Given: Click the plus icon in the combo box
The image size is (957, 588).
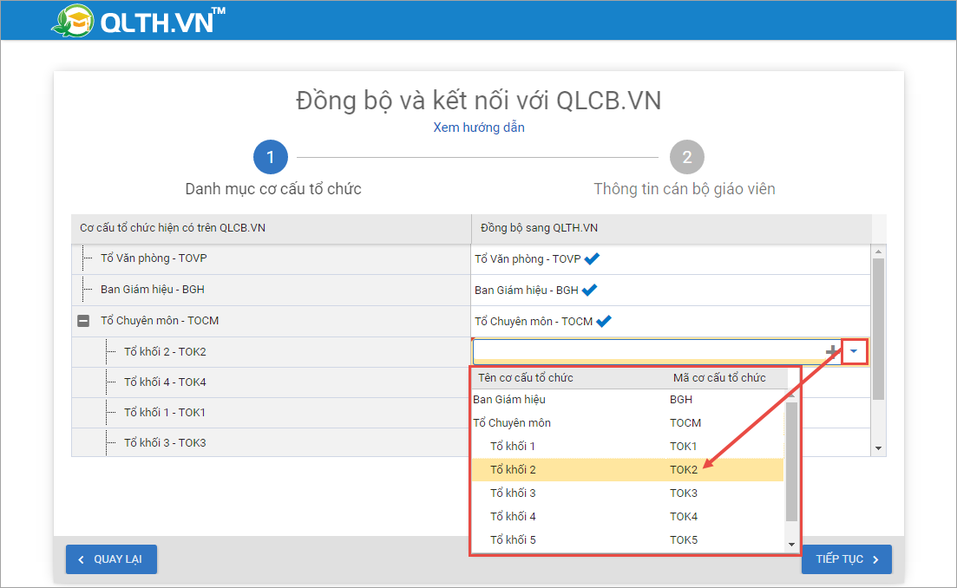Looking at the screenshot, I should point(831,351).
